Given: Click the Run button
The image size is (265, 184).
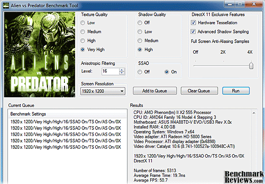Looking at the screenshot, I should click(x=236, y=91).
